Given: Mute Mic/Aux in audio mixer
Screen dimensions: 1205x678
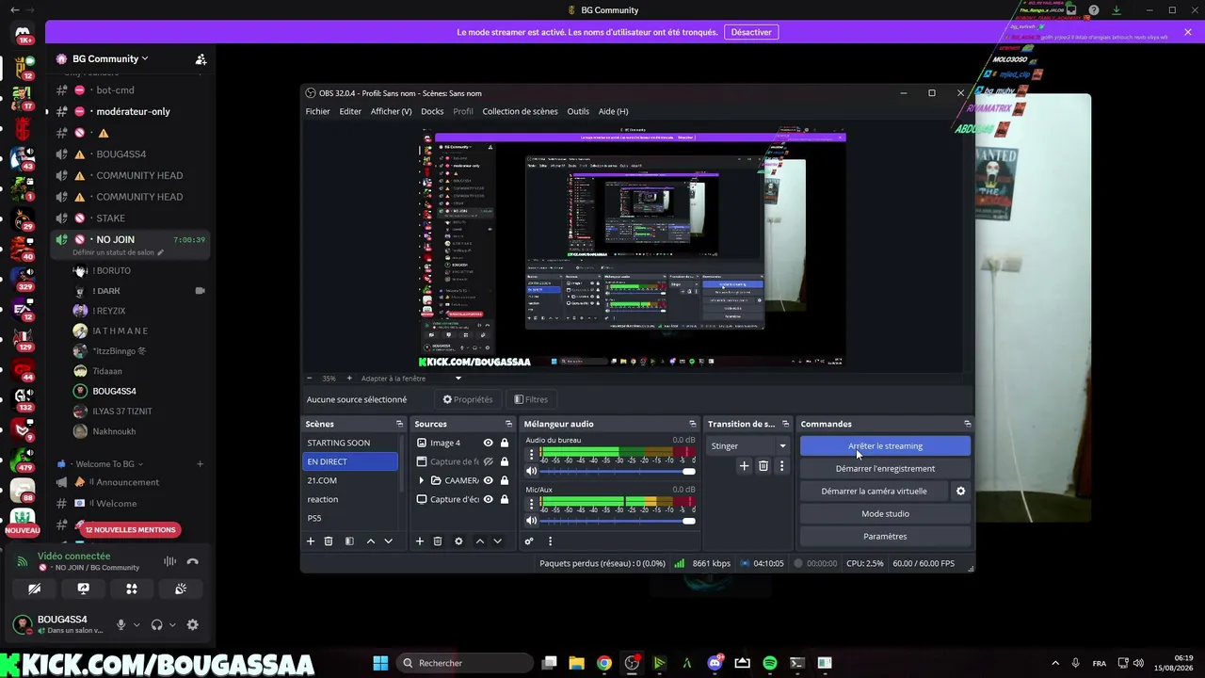Looking at the screenshot, I should pos(532,521).
